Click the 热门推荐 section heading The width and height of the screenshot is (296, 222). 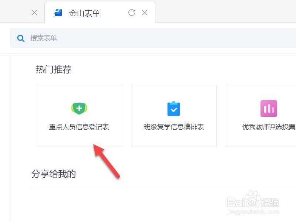[54, 69]
